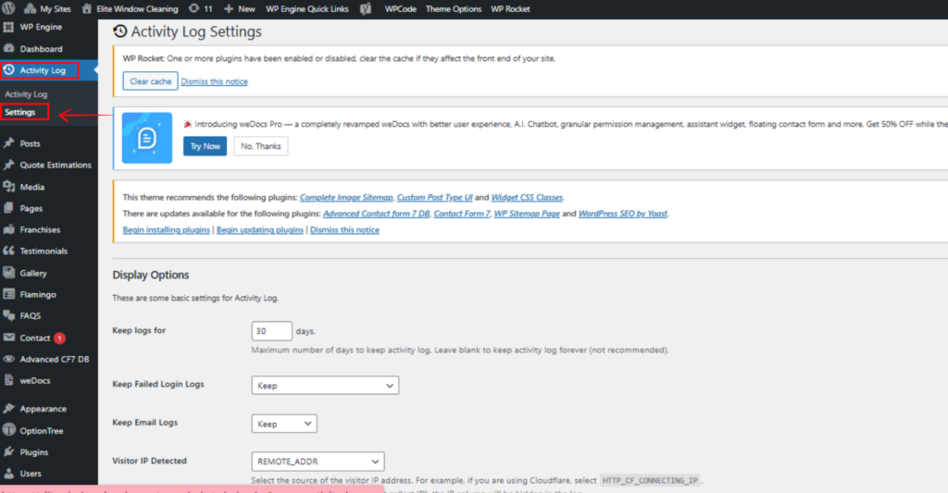Click the Yoast SEO icon in admin bar
948x493 pixels.
click(366, 9)
